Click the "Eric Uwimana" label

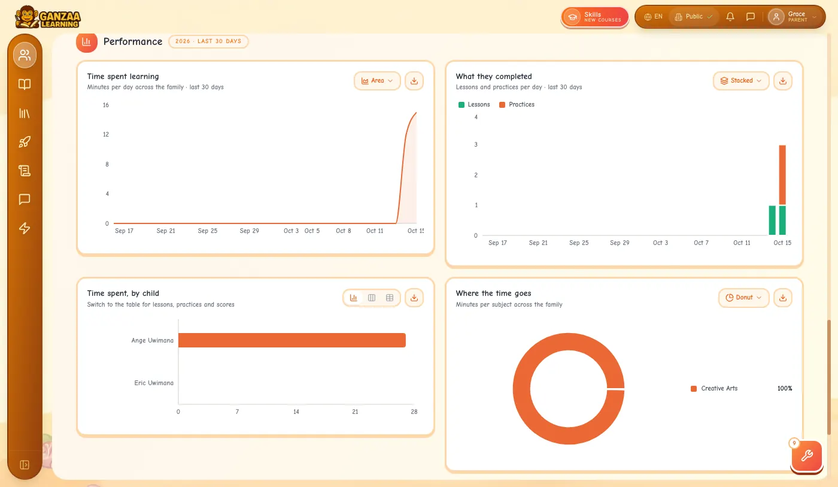pyautogui.click(x=154, y=383)
